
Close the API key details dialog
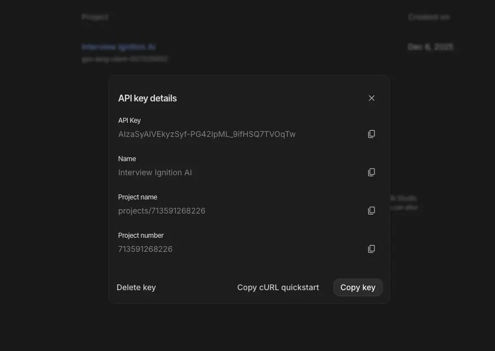pyautogui.click(x=372, y=97)
